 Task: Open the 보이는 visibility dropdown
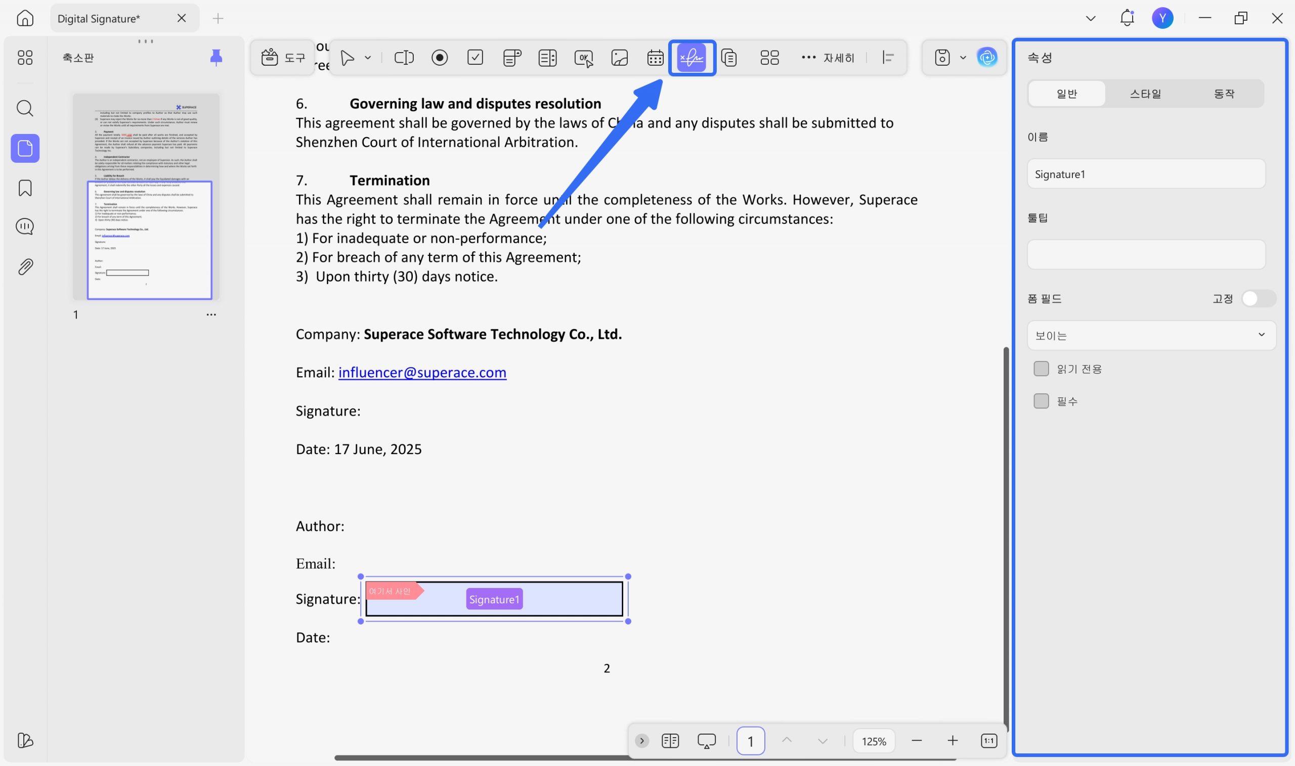pyautogui.click(x=1151, y=335)
